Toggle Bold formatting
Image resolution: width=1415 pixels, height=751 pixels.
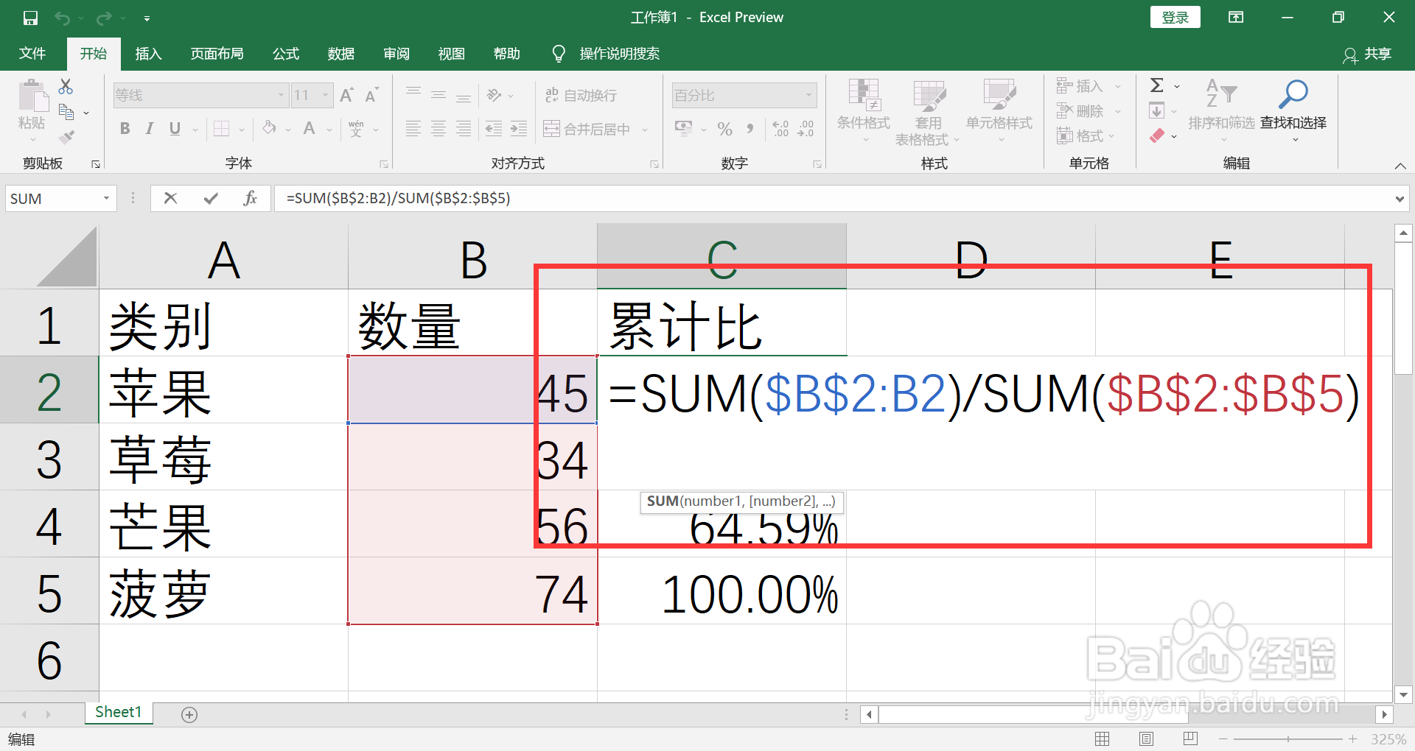[125, 129]
